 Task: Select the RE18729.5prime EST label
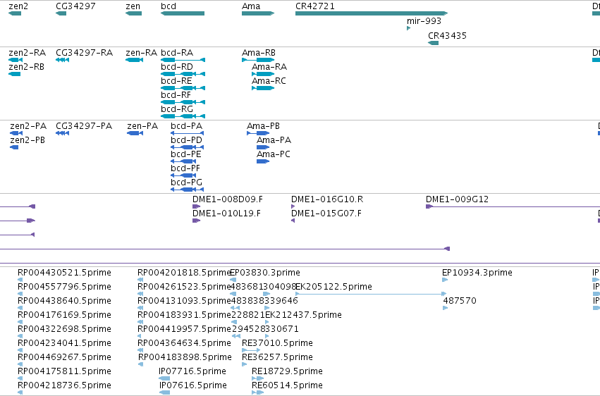288,371
